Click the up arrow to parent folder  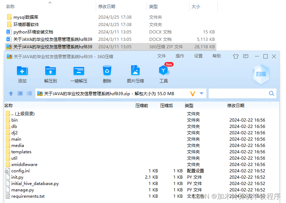coord(11,93)
